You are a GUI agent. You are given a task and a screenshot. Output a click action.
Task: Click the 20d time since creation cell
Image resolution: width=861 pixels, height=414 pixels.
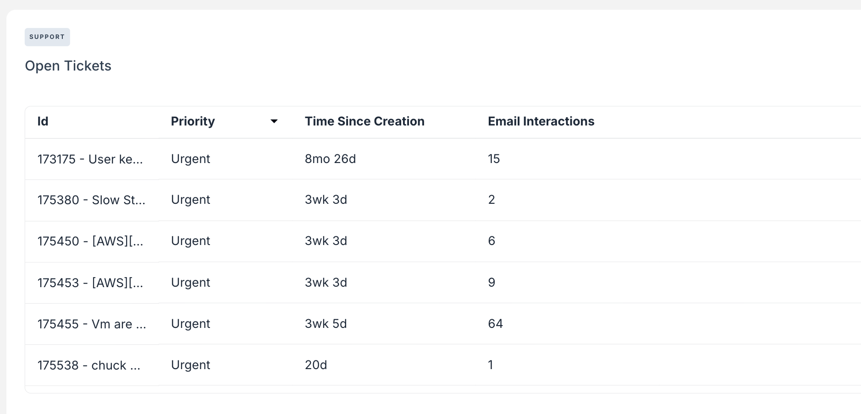316,365
